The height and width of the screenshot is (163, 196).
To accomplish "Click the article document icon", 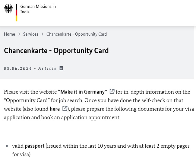I will point(61,68).
